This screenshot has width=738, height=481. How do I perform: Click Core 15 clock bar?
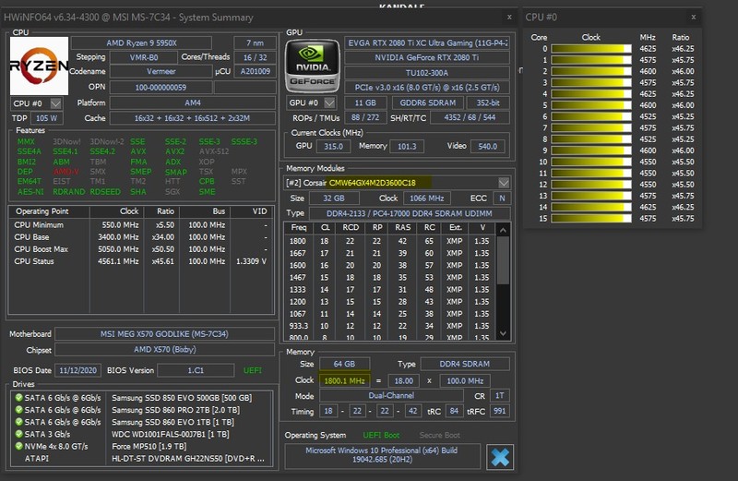[591, 219]
